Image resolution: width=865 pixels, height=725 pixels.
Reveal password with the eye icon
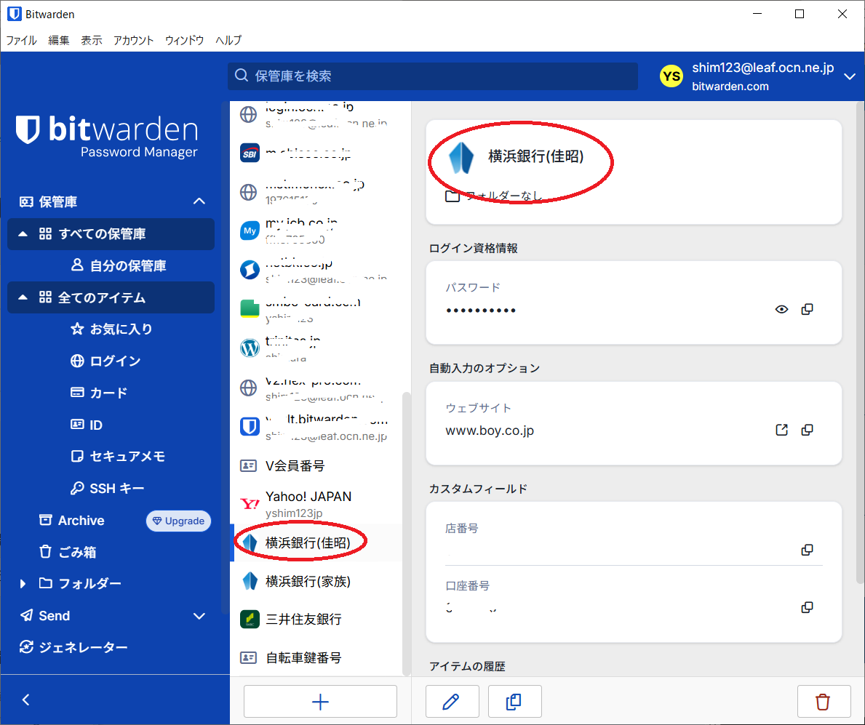[781, 309]
